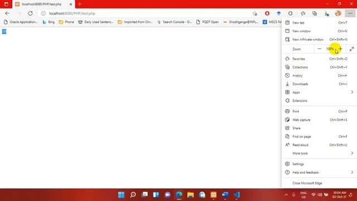Screen dimensions: 357x201
Task: Select New InPrivate window menu entry
Action: [319, 40]
